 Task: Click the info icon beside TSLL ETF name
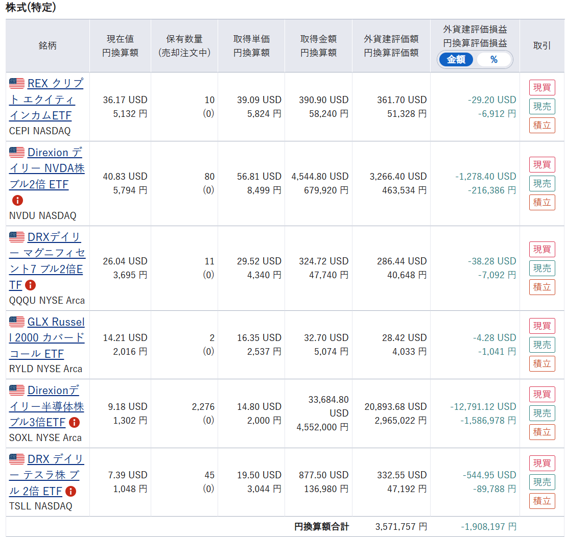pyautogui.click(x=70, y=491)
